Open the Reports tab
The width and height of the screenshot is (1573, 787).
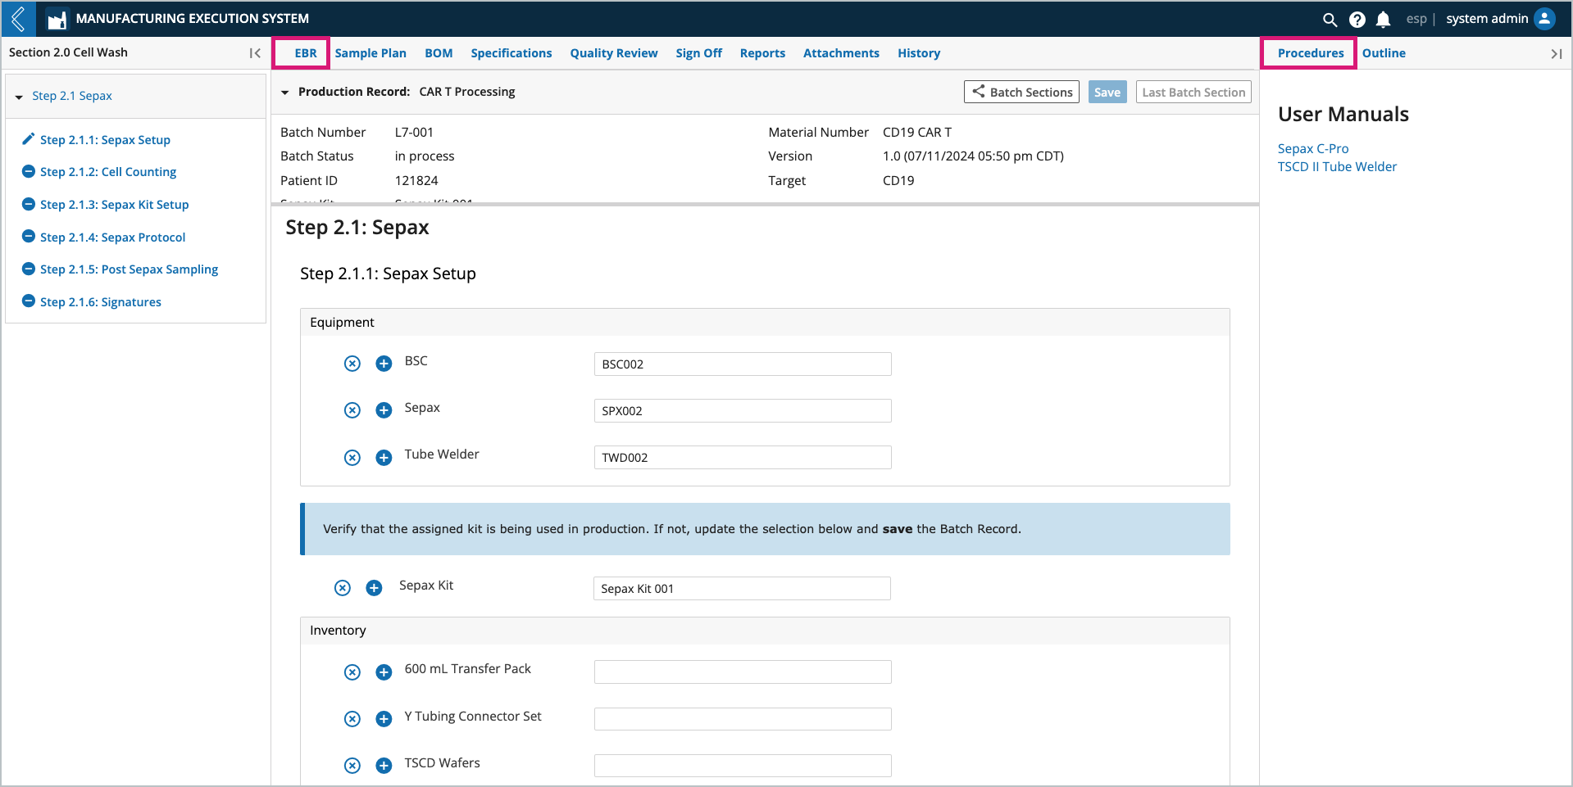pyautogui.click(x=762, y=53)
